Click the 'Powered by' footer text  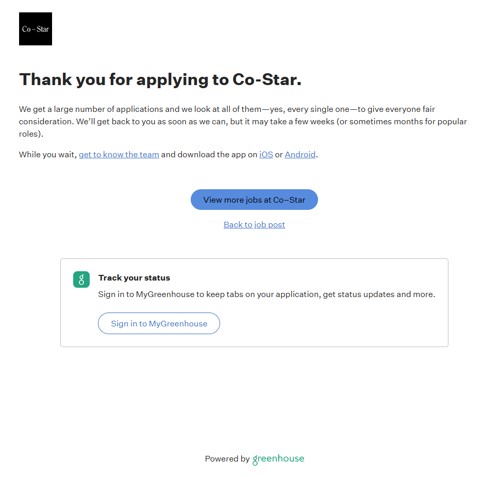227,459
